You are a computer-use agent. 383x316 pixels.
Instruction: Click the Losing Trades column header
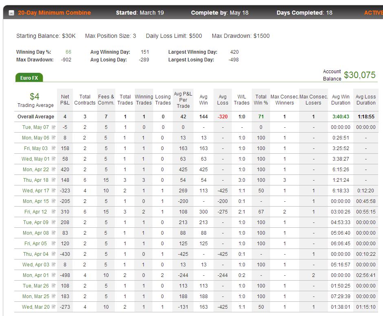pyautogui.click(x=163, y=100)
